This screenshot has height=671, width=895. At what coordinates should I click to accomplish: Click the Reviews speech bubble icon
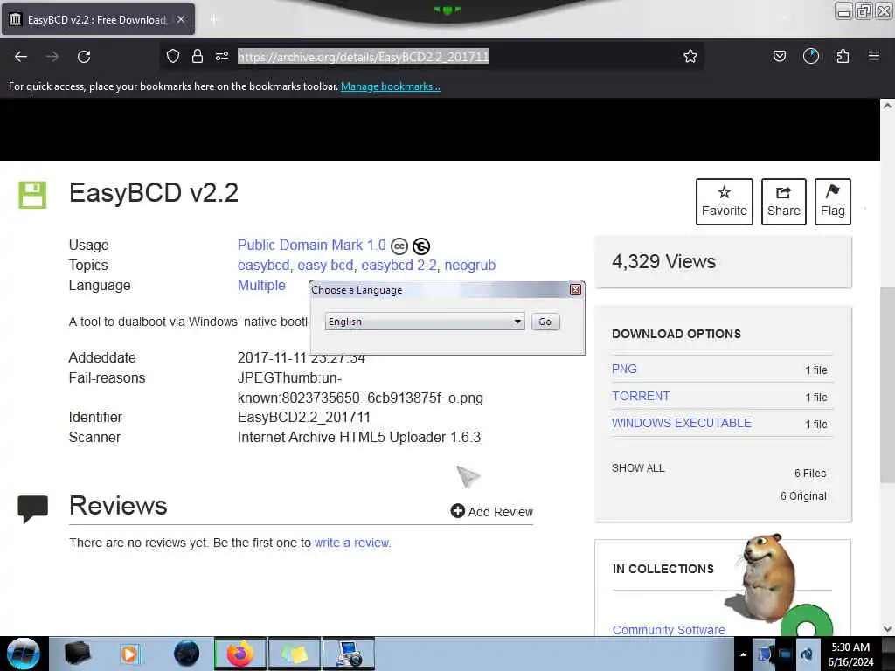click(32, 509)
